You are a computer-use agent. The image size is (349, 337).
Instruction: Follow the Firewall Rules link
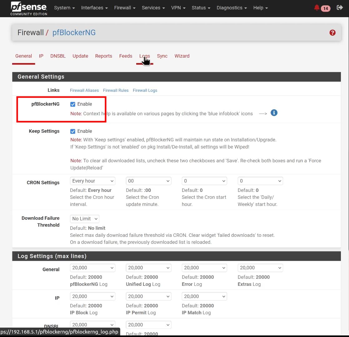(116, 90)
